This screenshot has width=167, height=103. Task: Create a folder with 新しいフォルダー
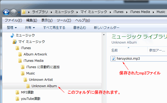106,28
